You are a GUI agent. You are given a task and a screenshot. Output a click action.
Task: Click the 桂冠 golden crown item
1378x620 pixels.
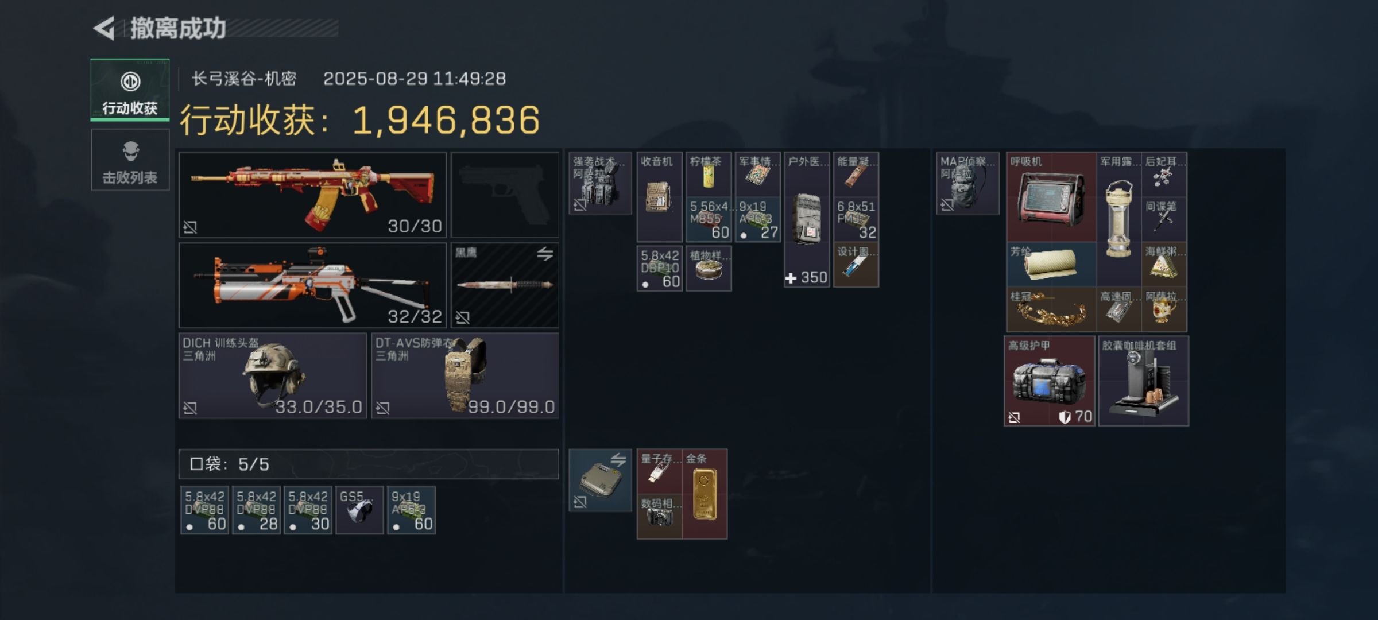(x=1051, y=309)
